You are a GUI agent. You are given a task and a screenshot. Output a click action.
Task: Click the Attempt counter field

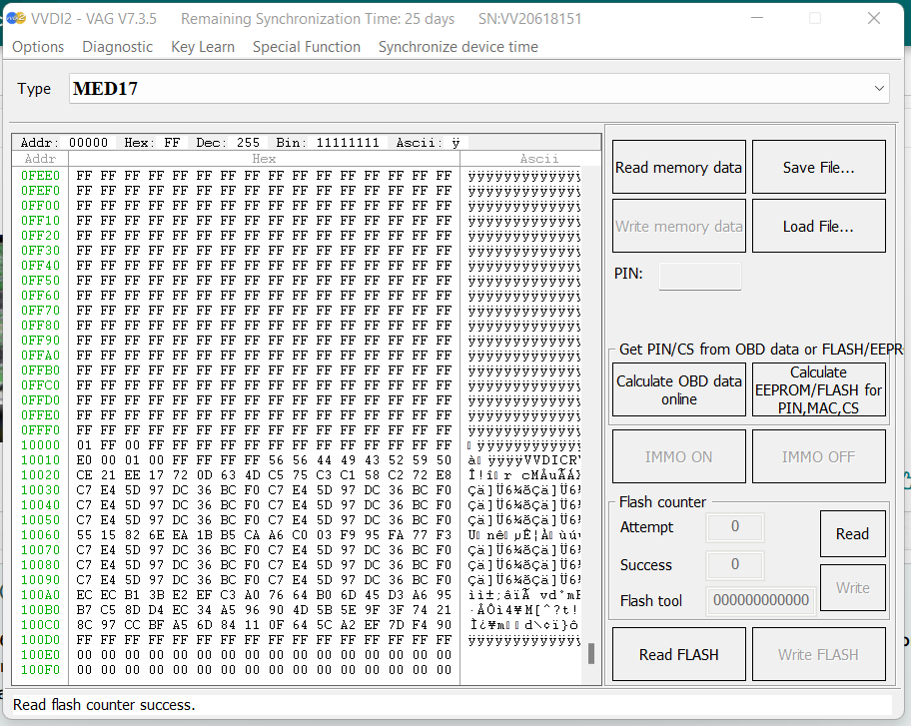pos(734,527)
